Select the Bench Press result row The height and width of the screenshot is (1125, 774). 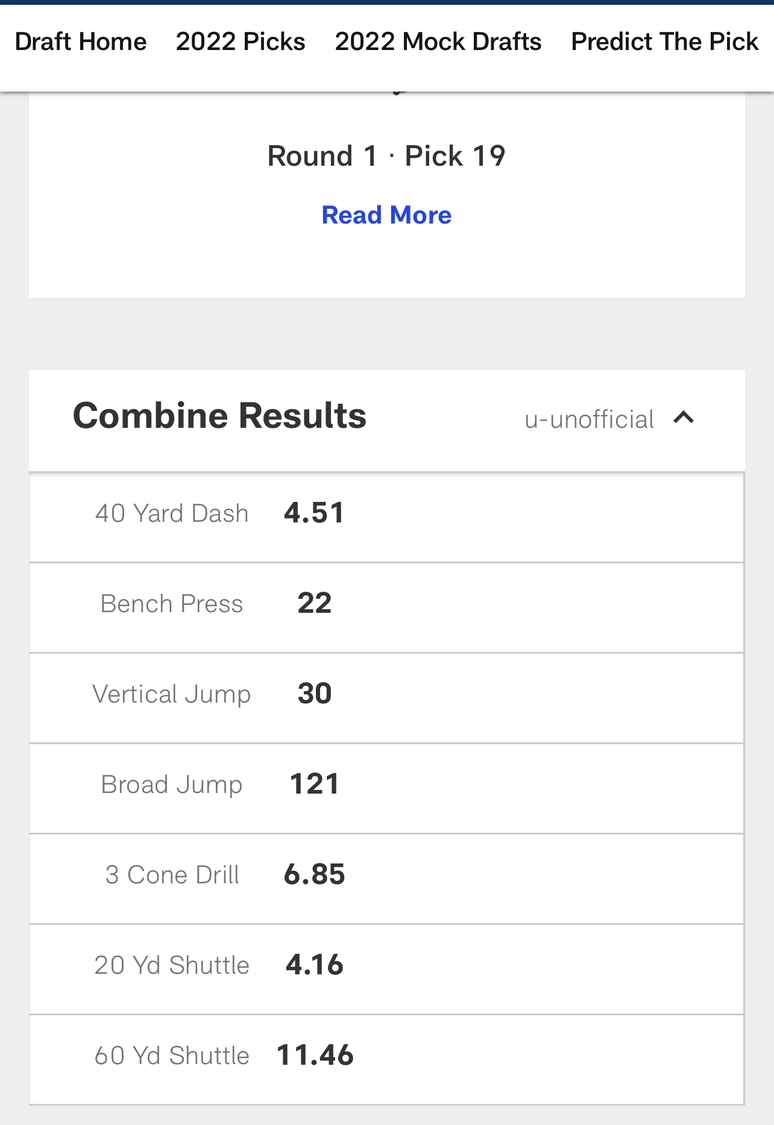click(386, 608)
